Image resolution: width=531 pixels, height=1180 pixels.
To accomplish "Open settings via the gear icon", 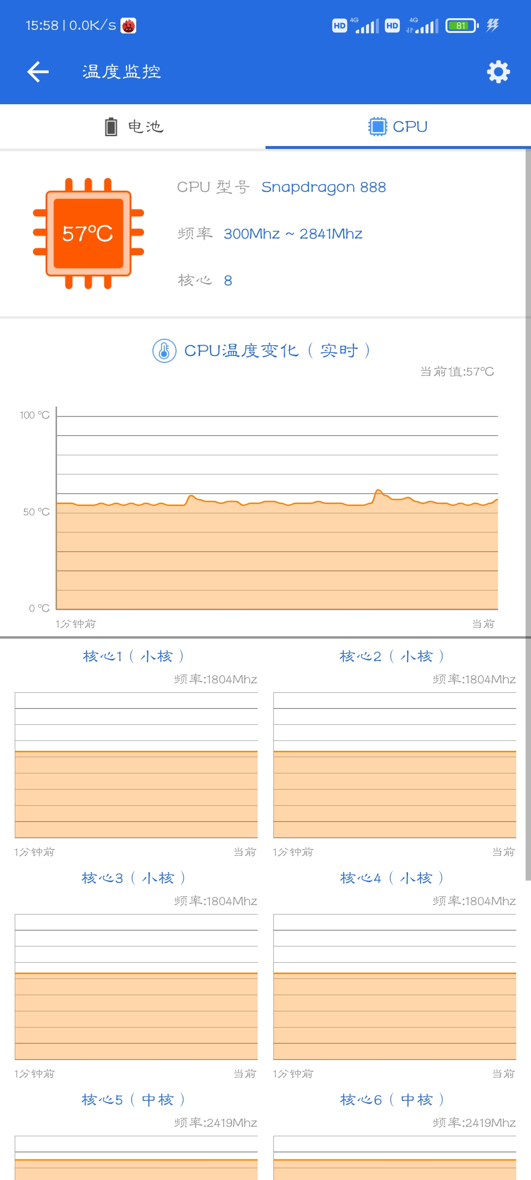I will point(498,72).
